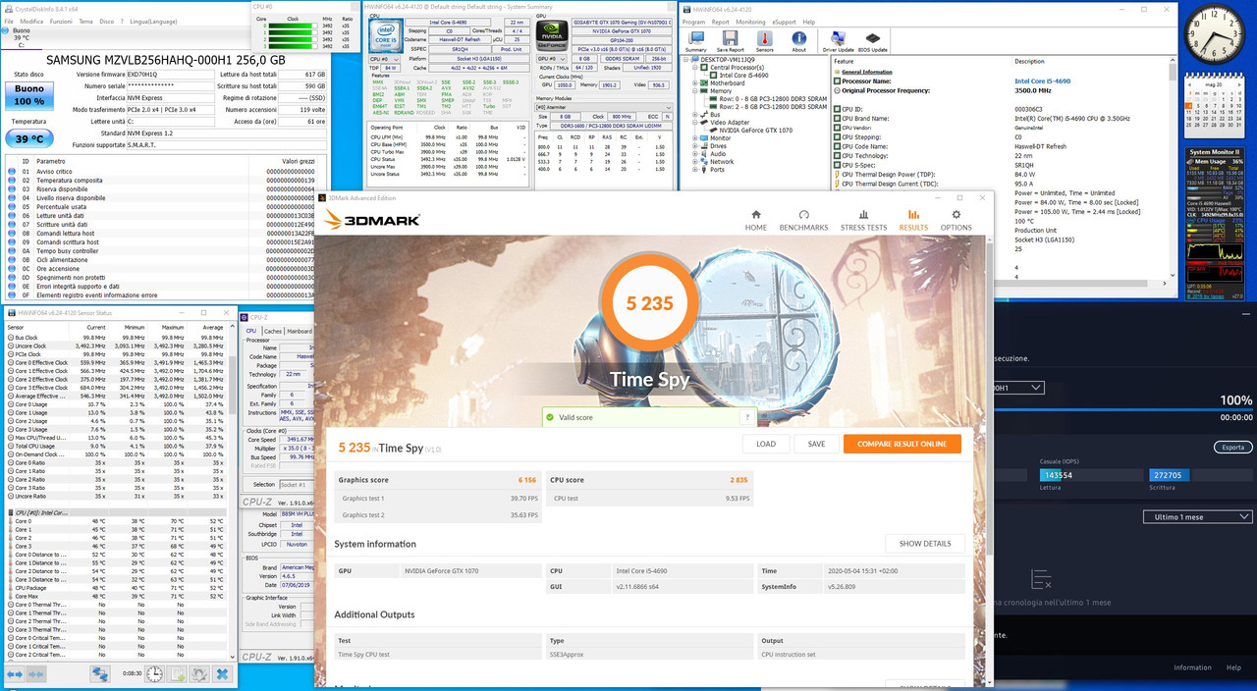Image resolution: width=1257 pixels, height=691 pixels.
Task: Open Program menu in HWiNFO64
Action: pyautogui.click(x=693, y=22)
